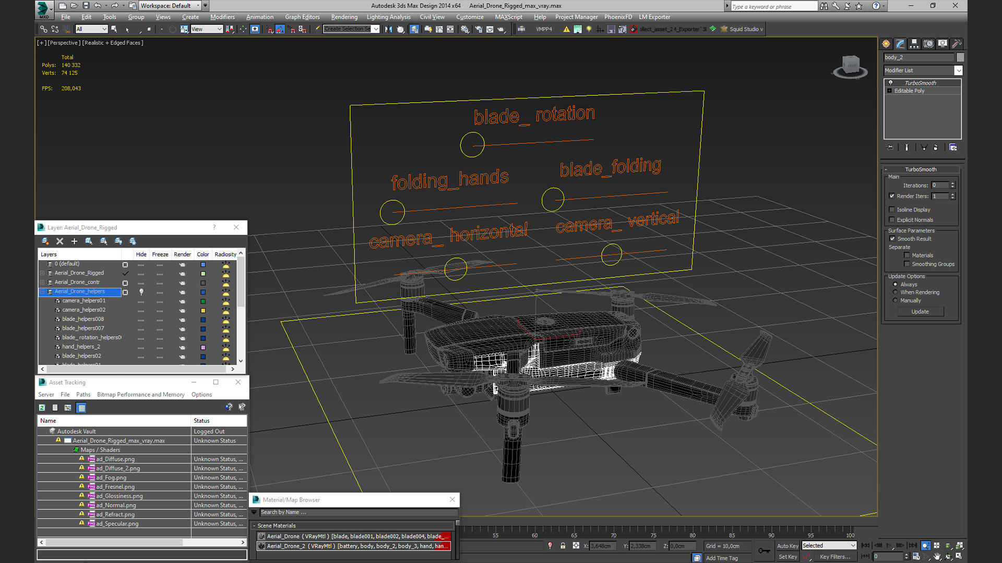The height and width of the screenshot is (563, 1002).
Task: Open the Workspace Default dropdown
Action: coord(170,6)
